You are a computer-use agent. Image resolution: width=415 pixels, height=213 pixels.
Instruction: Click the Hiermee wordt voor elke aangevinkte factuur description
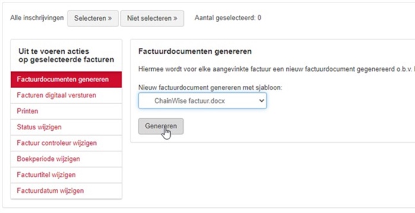(x=277, y=69)
